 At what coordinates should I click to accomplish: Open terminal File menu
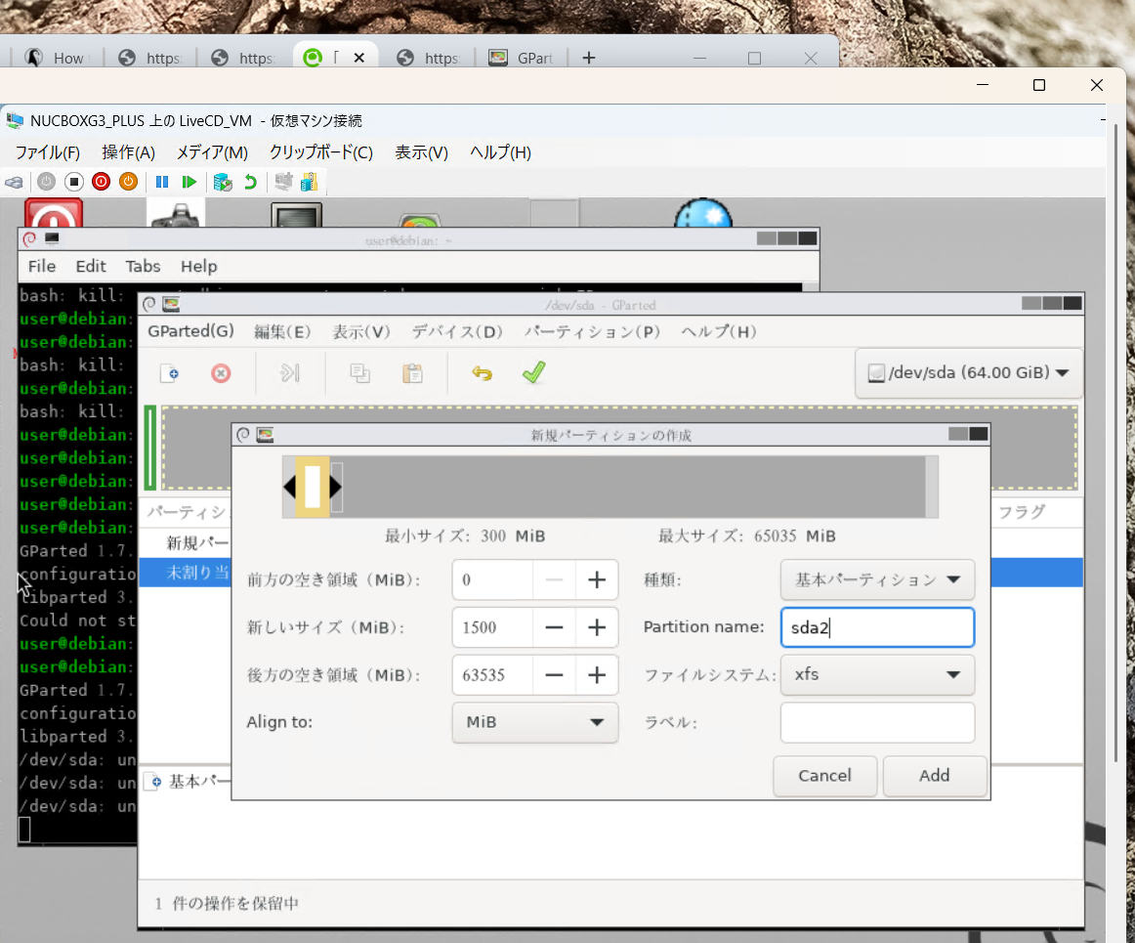42,267
